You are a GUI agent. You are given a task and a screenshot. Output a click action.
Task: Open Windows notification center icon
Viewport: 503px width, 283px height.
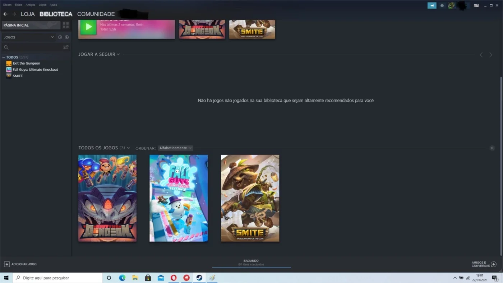tap(494, 278)
